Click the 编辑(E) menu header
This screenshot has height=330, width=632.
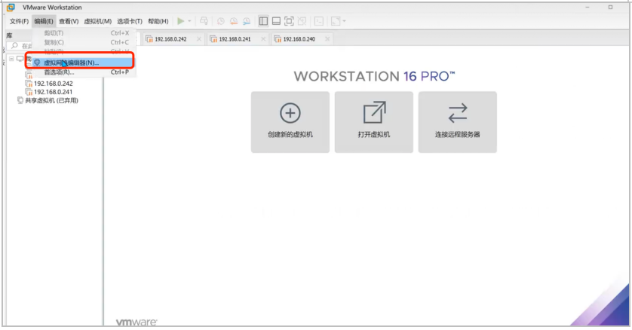[44, 21]
